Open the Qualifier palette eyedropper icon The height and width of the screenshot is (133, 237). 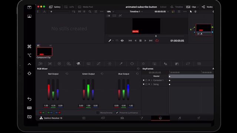(121, 64)
